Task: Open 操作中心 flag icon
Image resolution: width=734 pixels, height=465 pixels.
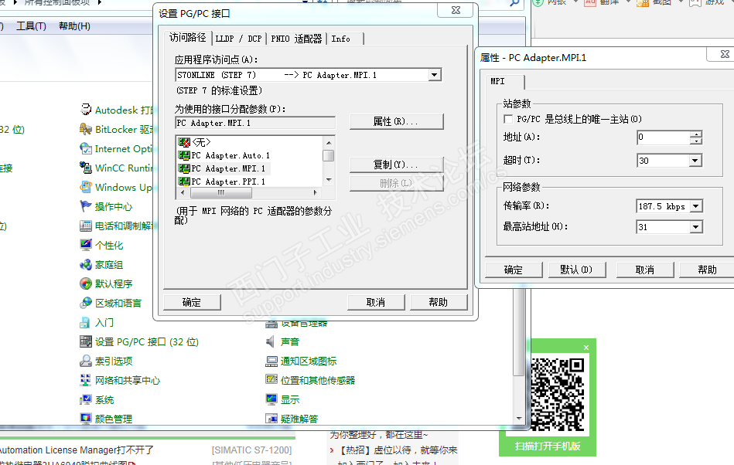Action: (86, 206)
